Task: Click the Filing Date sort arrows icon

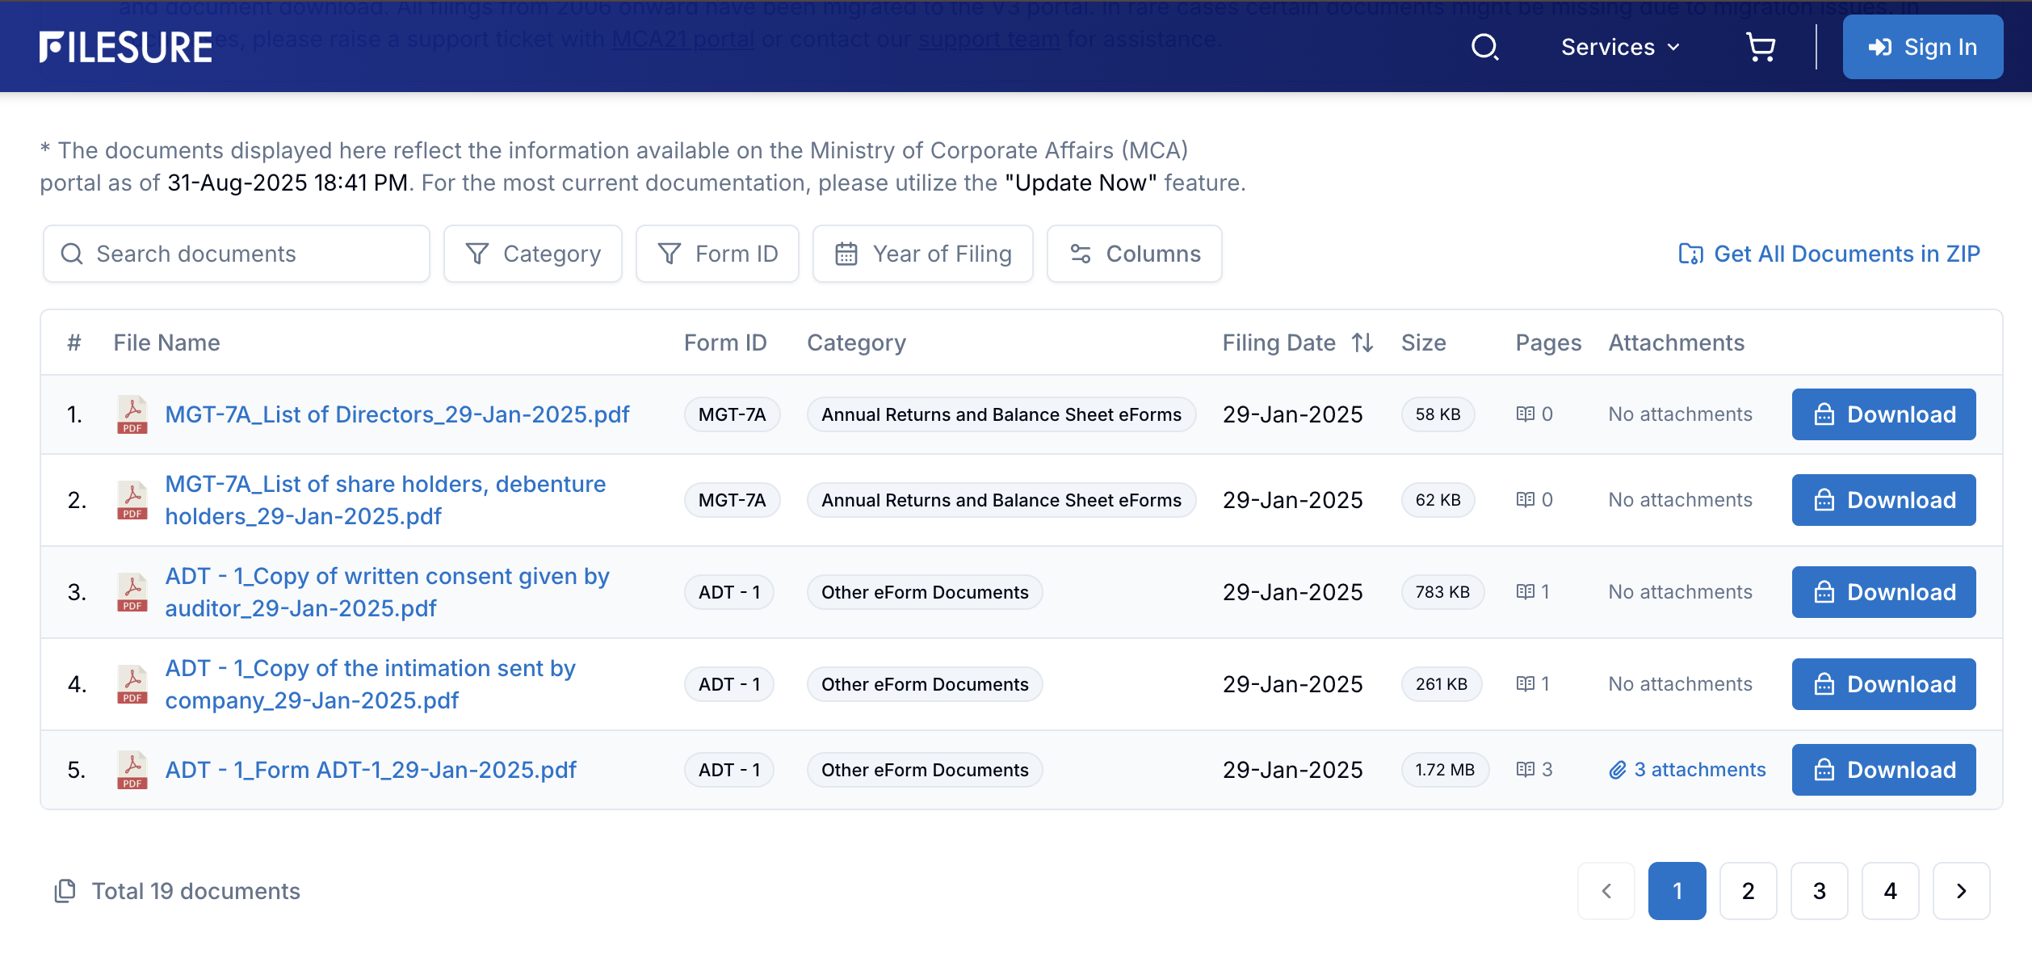Action: (x=1362, y=343)
